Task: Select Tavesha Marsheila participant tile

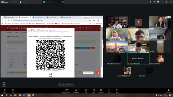Action: [138, 59]
